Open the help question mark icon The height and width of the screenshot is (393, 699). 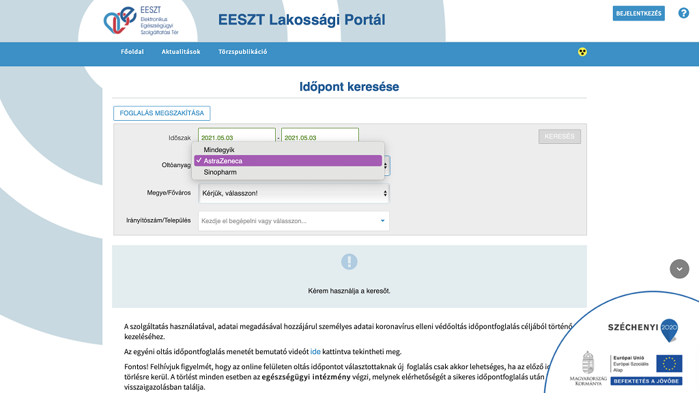point(683,13)
